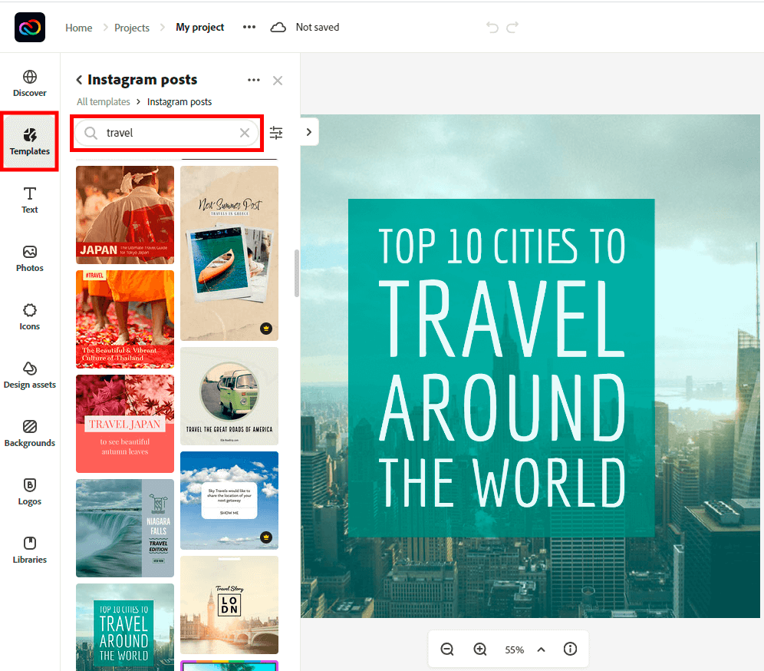Zoom out the canvas

click(x=447, y=649)
